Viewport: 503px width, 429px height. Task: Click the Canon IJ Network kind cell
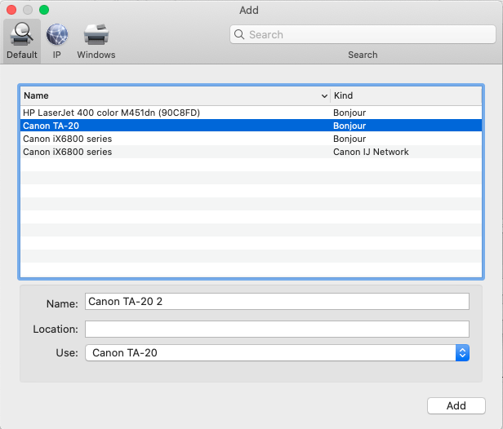[x=371, y=152]
